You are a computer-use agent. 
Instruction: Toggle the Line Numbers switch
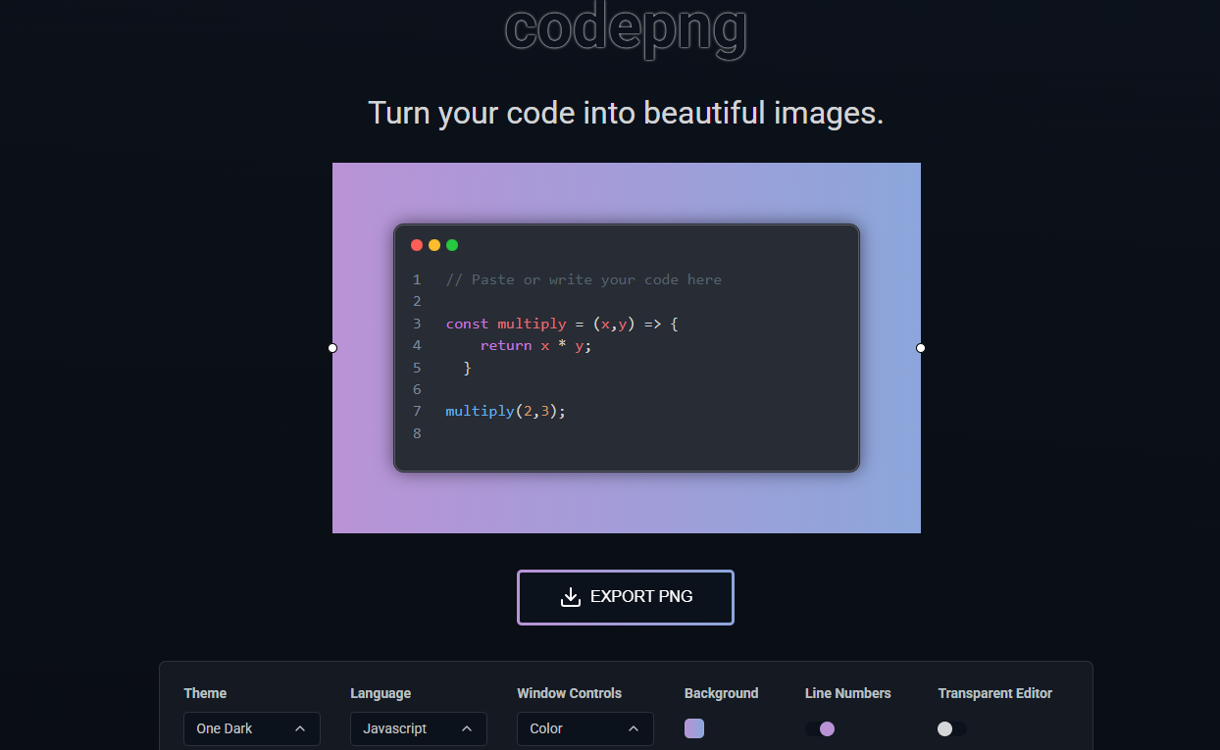pyautogui.click(x=825, y=728)
